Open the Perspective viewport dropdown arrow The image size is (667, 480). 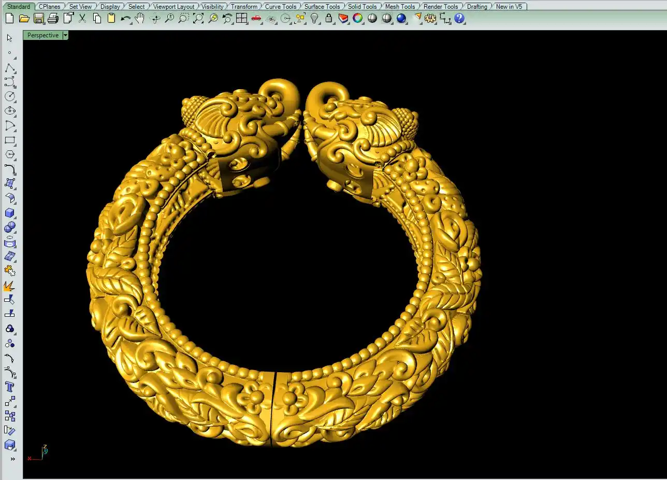coord(65,35)
